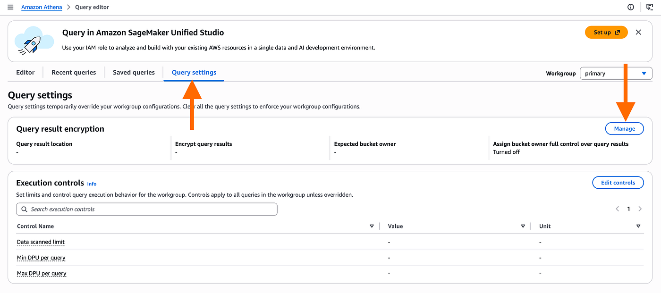
Task: Click the Encrypt query results label
Action: pos(203,144)
